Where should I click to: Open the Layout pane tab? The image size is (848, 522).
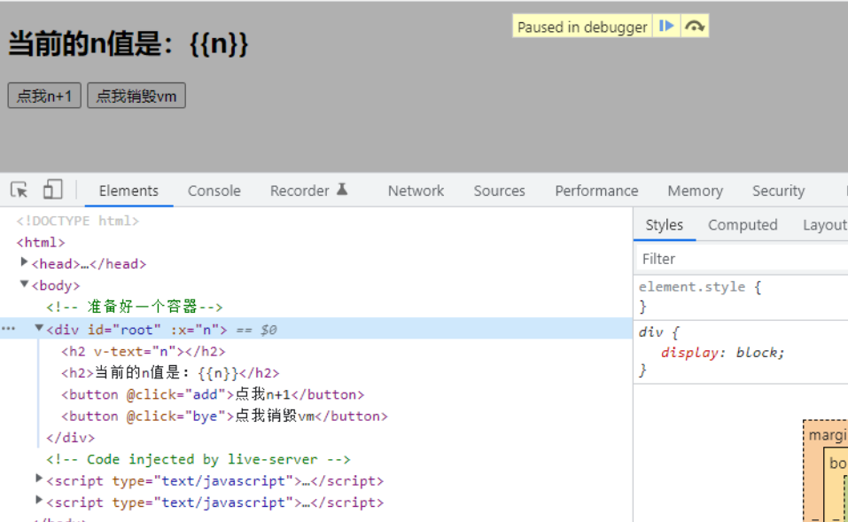point(825,224)
